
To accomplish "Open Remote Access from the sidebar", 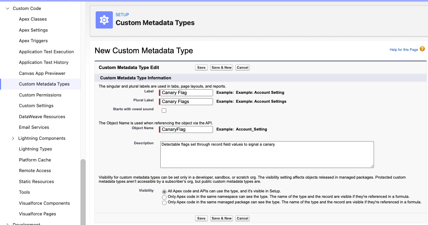I will (x=35, y=170).
